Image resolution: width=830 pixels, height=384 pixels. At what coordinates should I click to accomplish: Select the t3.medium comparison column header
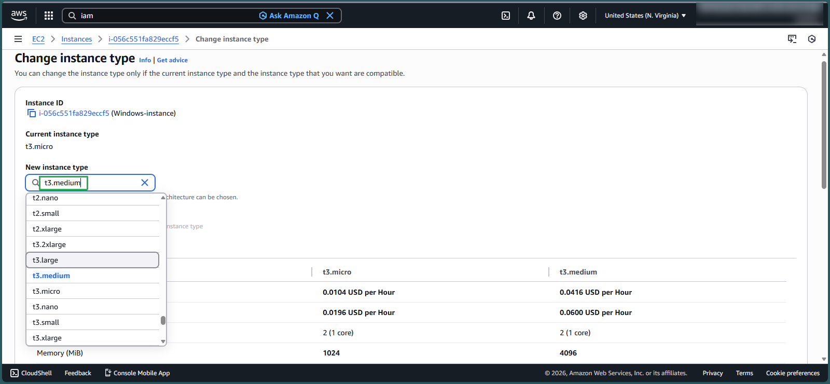click(578, 272)
